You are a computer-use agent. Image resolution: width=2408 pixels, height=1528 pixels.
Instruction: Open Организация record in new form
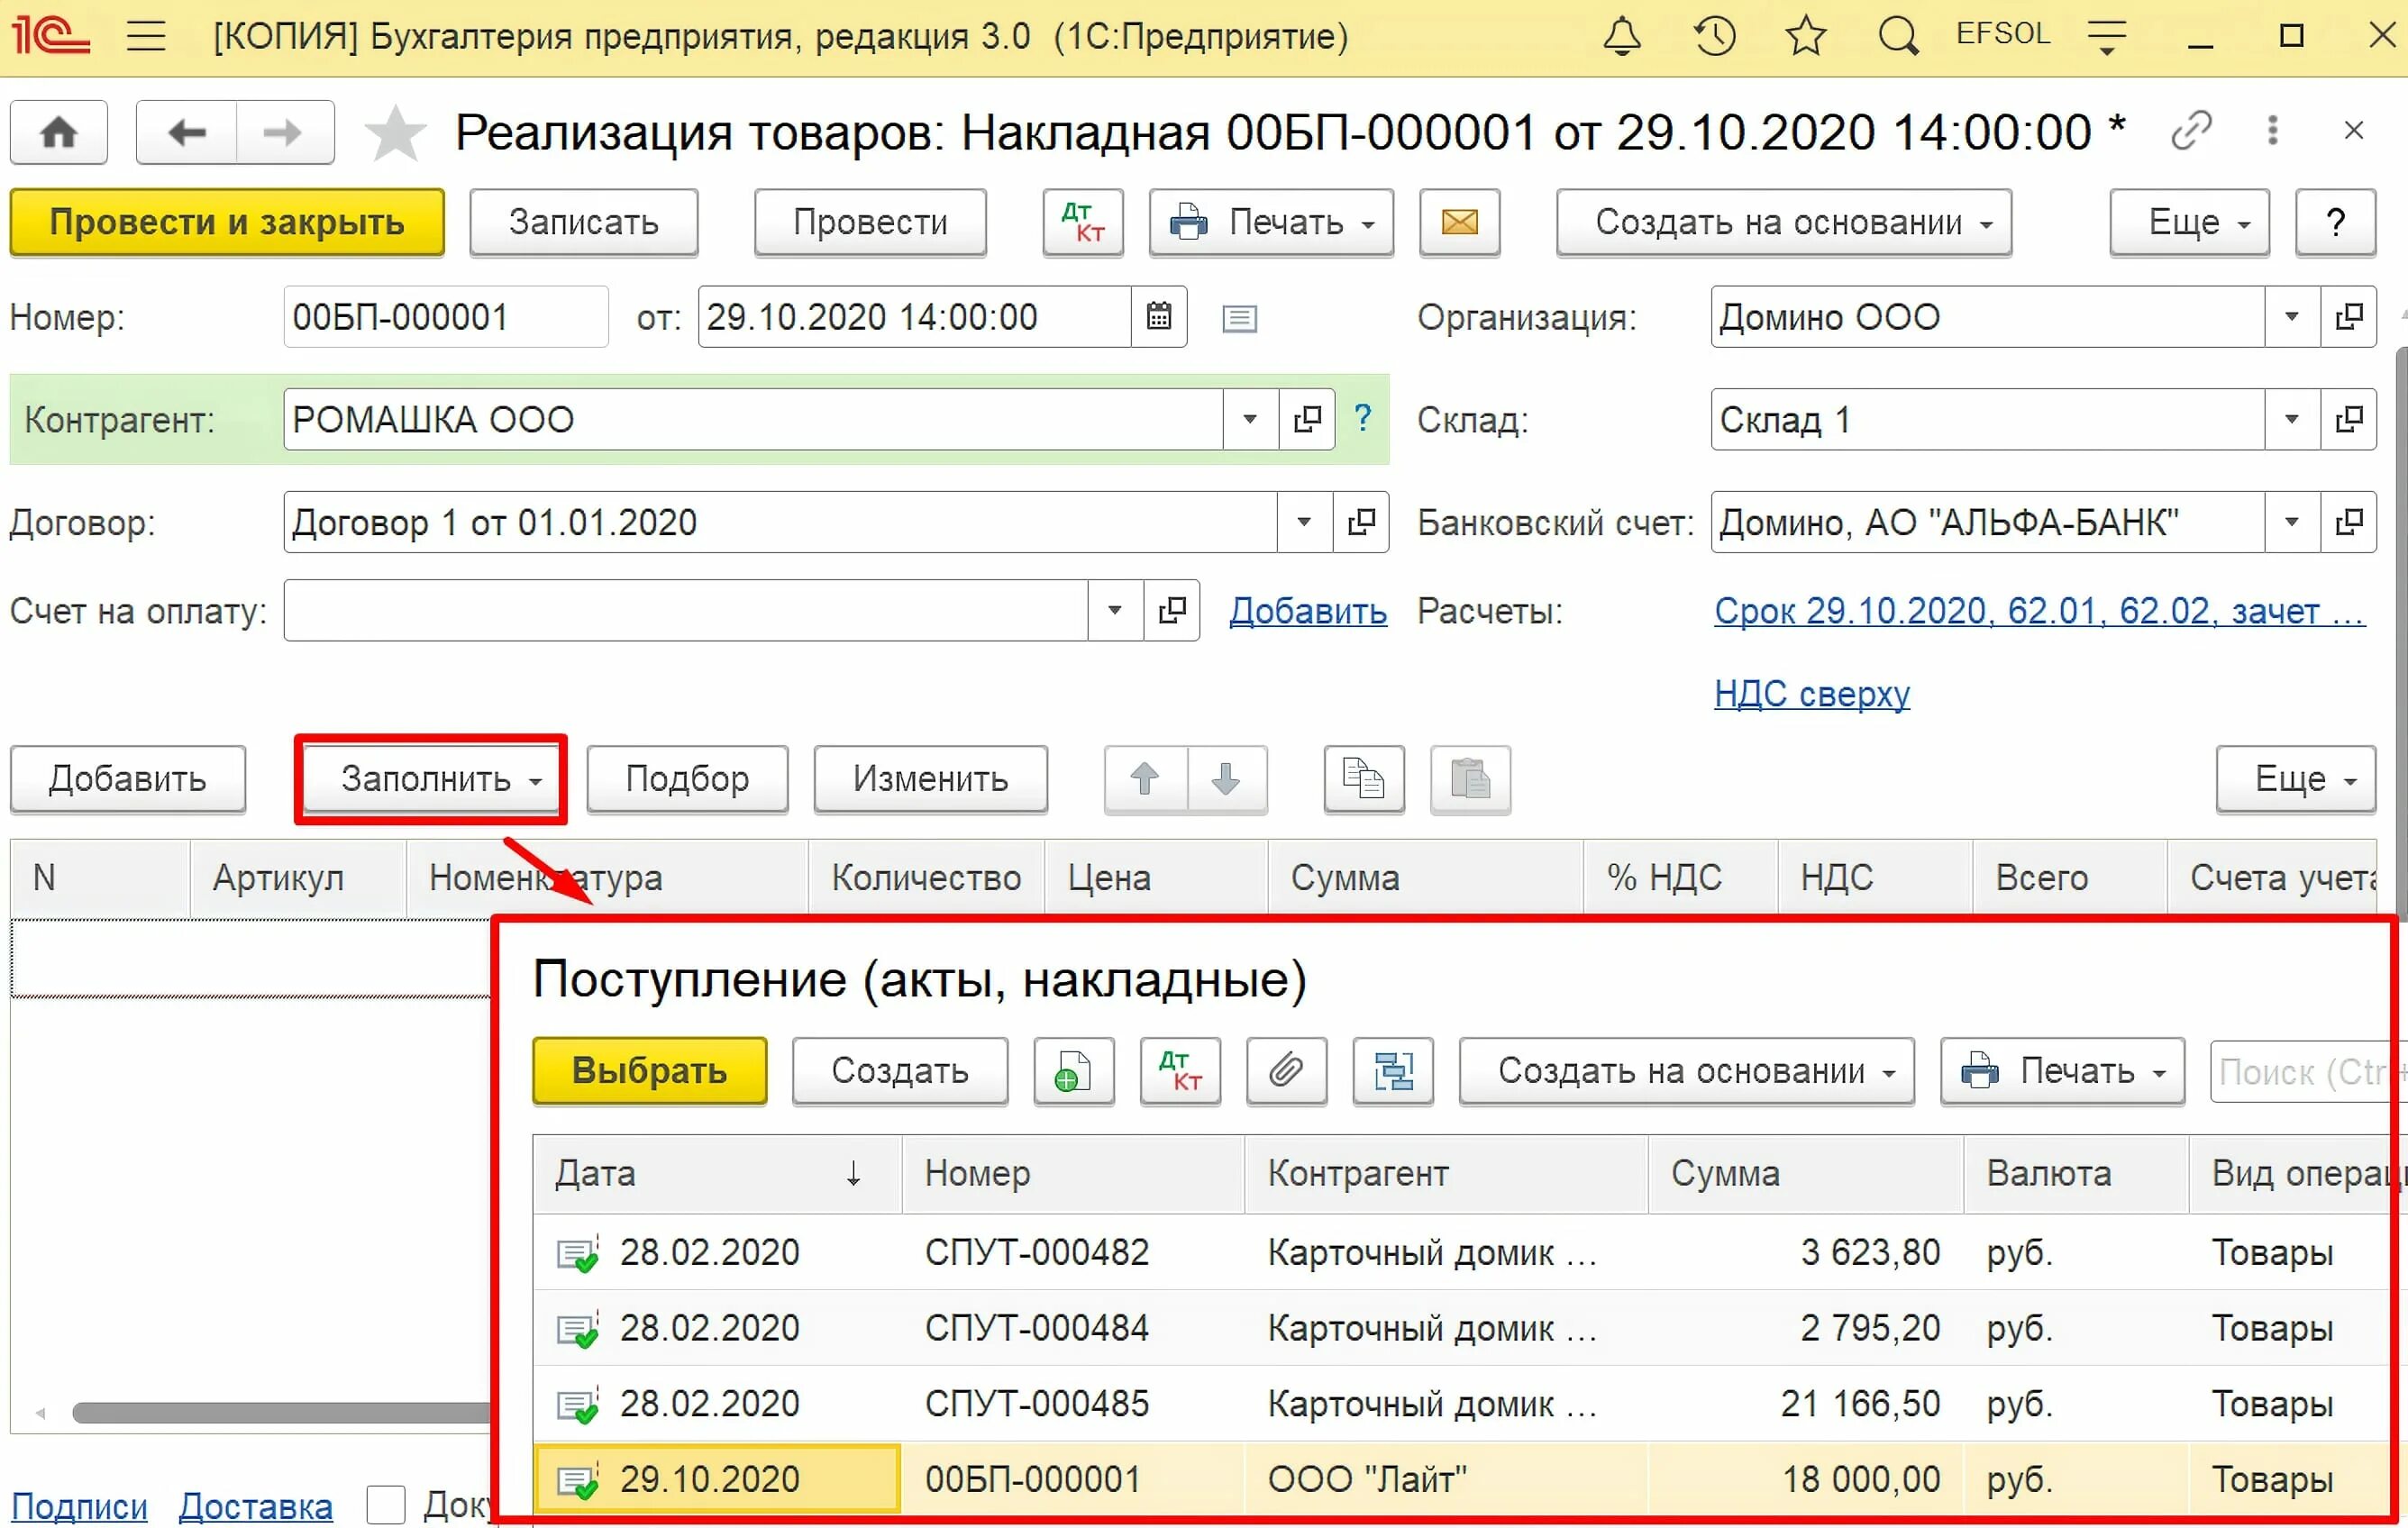[2348, 317]
